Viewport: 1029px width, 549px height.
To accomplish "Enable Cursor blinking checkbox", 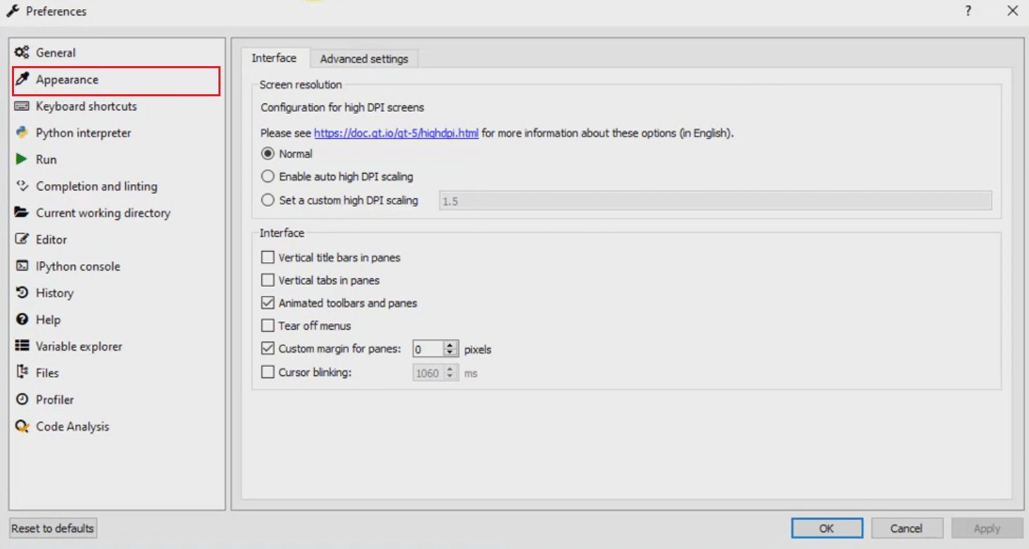I will tap(268, 373).
